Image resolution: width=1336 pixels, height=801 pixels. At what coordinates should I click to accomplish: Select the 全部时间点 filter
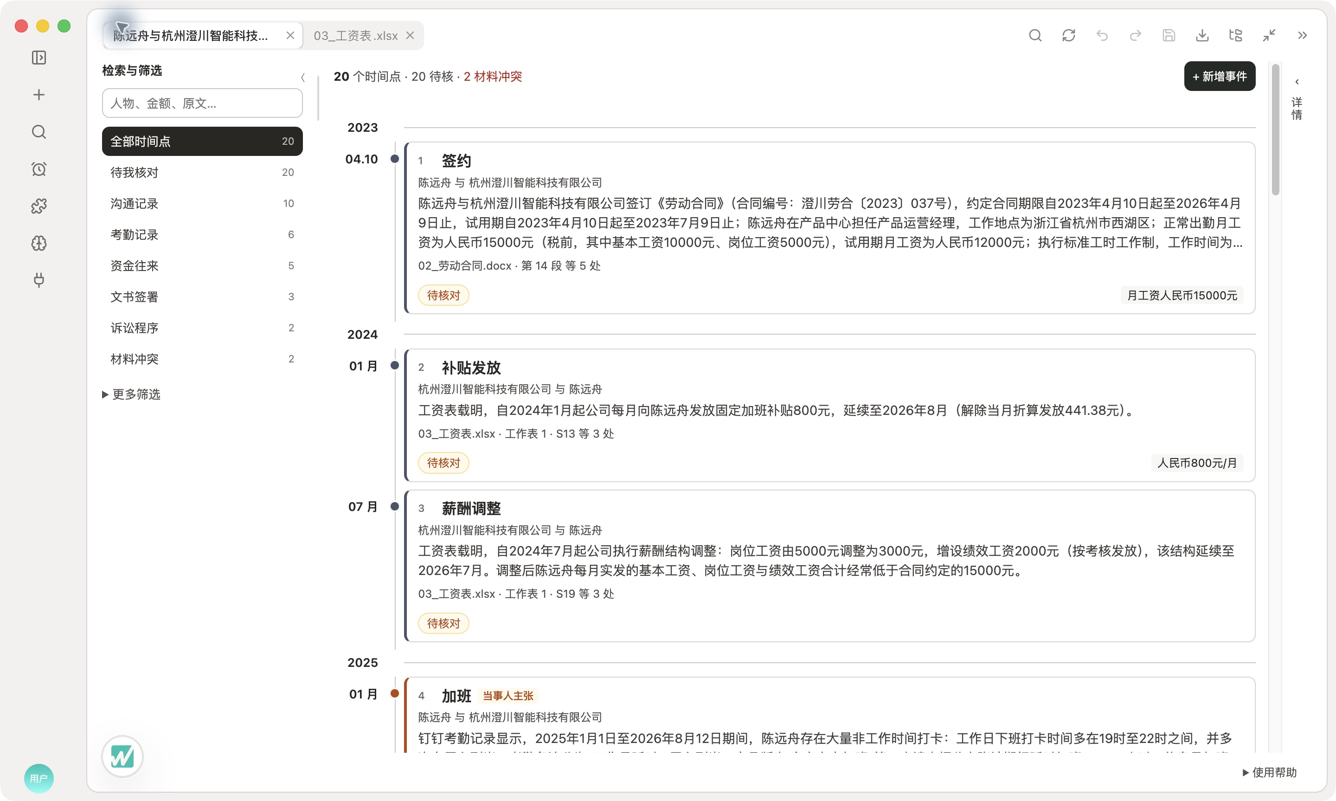(202, 142)
